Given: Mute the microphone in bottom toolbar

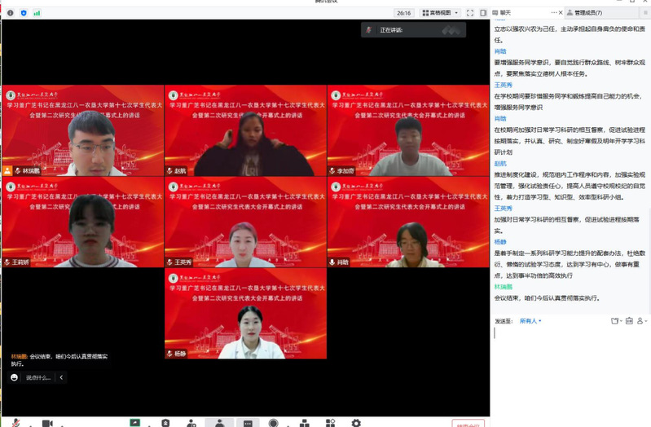Looking at the screenshot, I should pos(15,423).
